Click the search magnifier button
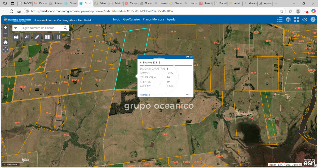The height and width of the screenshot is (168, 318). point(65,28)
